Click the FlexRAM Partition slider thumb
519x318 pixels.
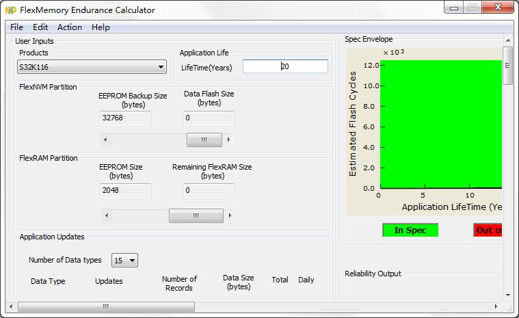196,215
